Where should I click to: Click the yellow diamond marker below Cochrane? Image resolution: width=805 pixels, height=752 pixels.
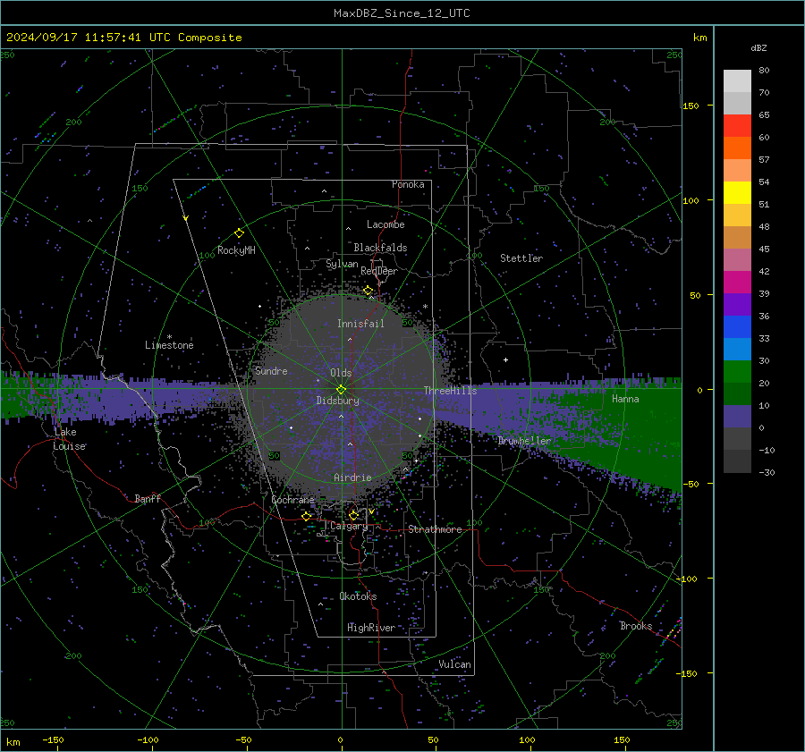pyautogui.click(x=307, y=516)
